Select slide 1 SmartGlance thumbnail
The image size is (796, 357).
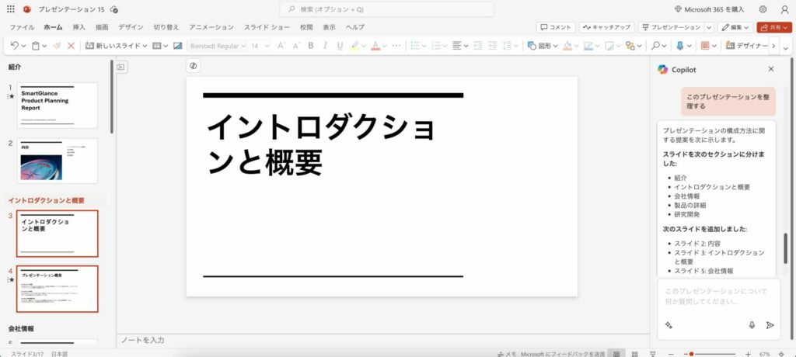pyautogui.click(x=58, y=105)
